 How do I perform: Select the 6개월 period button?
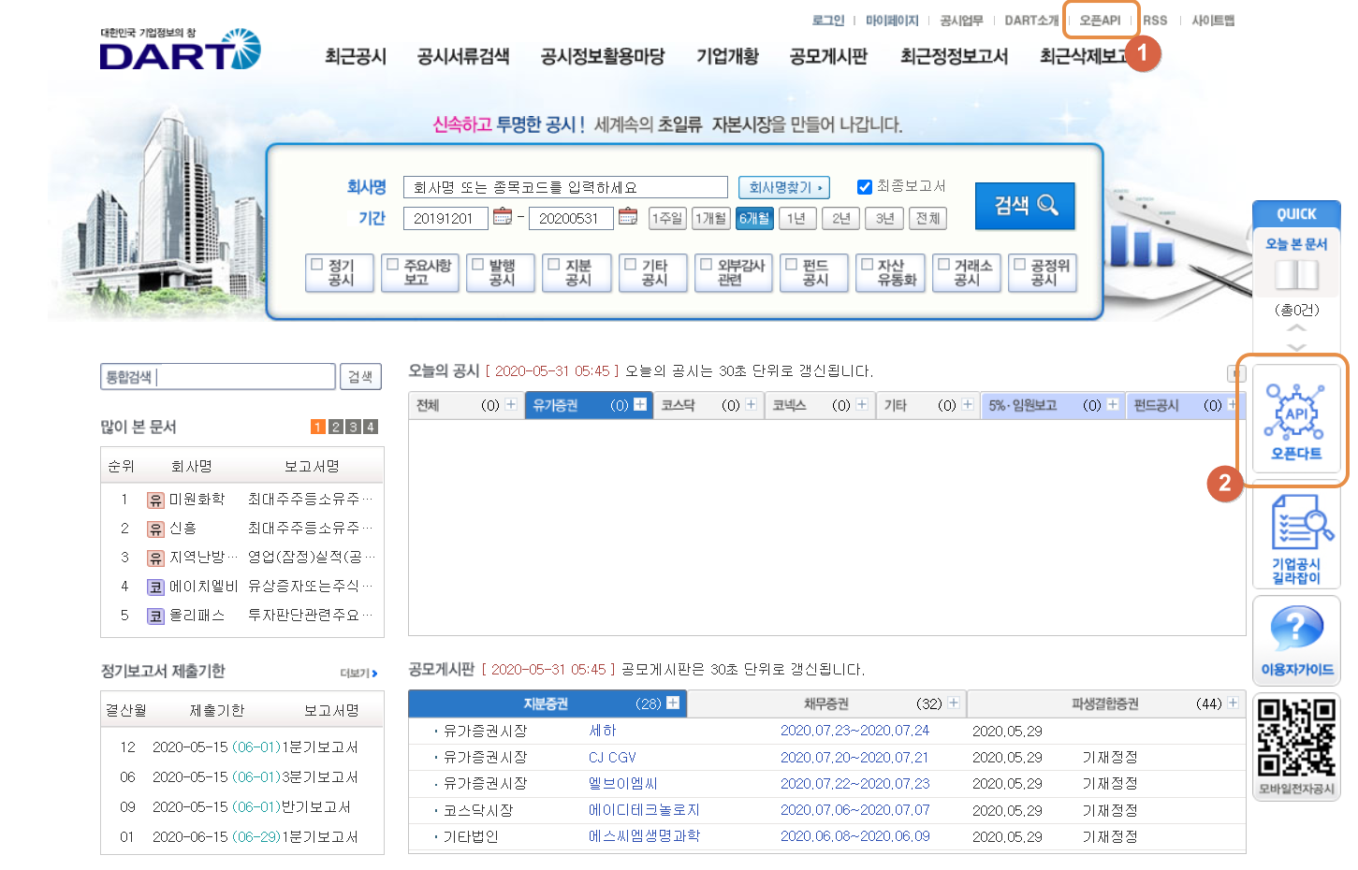coord(754,218)
